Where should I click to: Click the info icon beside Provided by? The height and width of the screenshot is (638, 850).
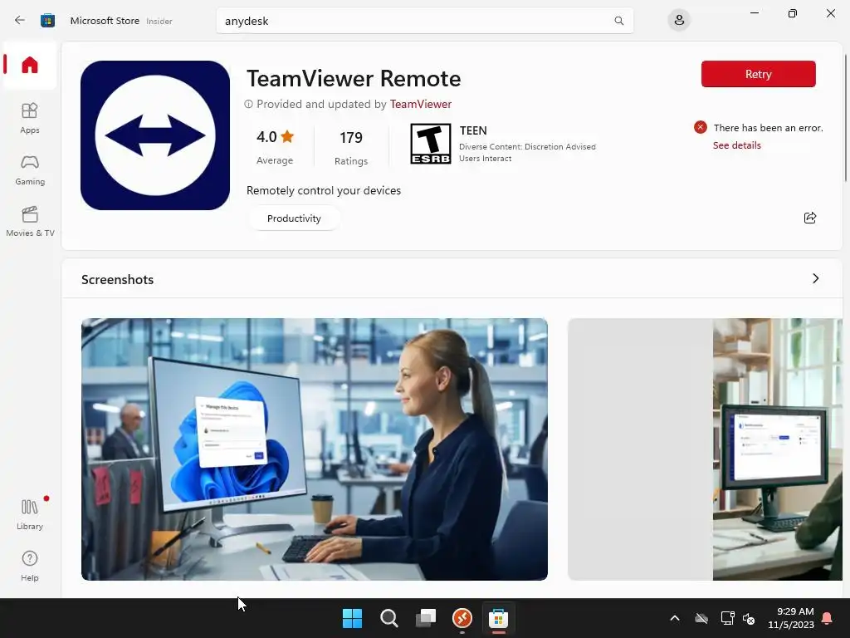click(x=248, y=104)
